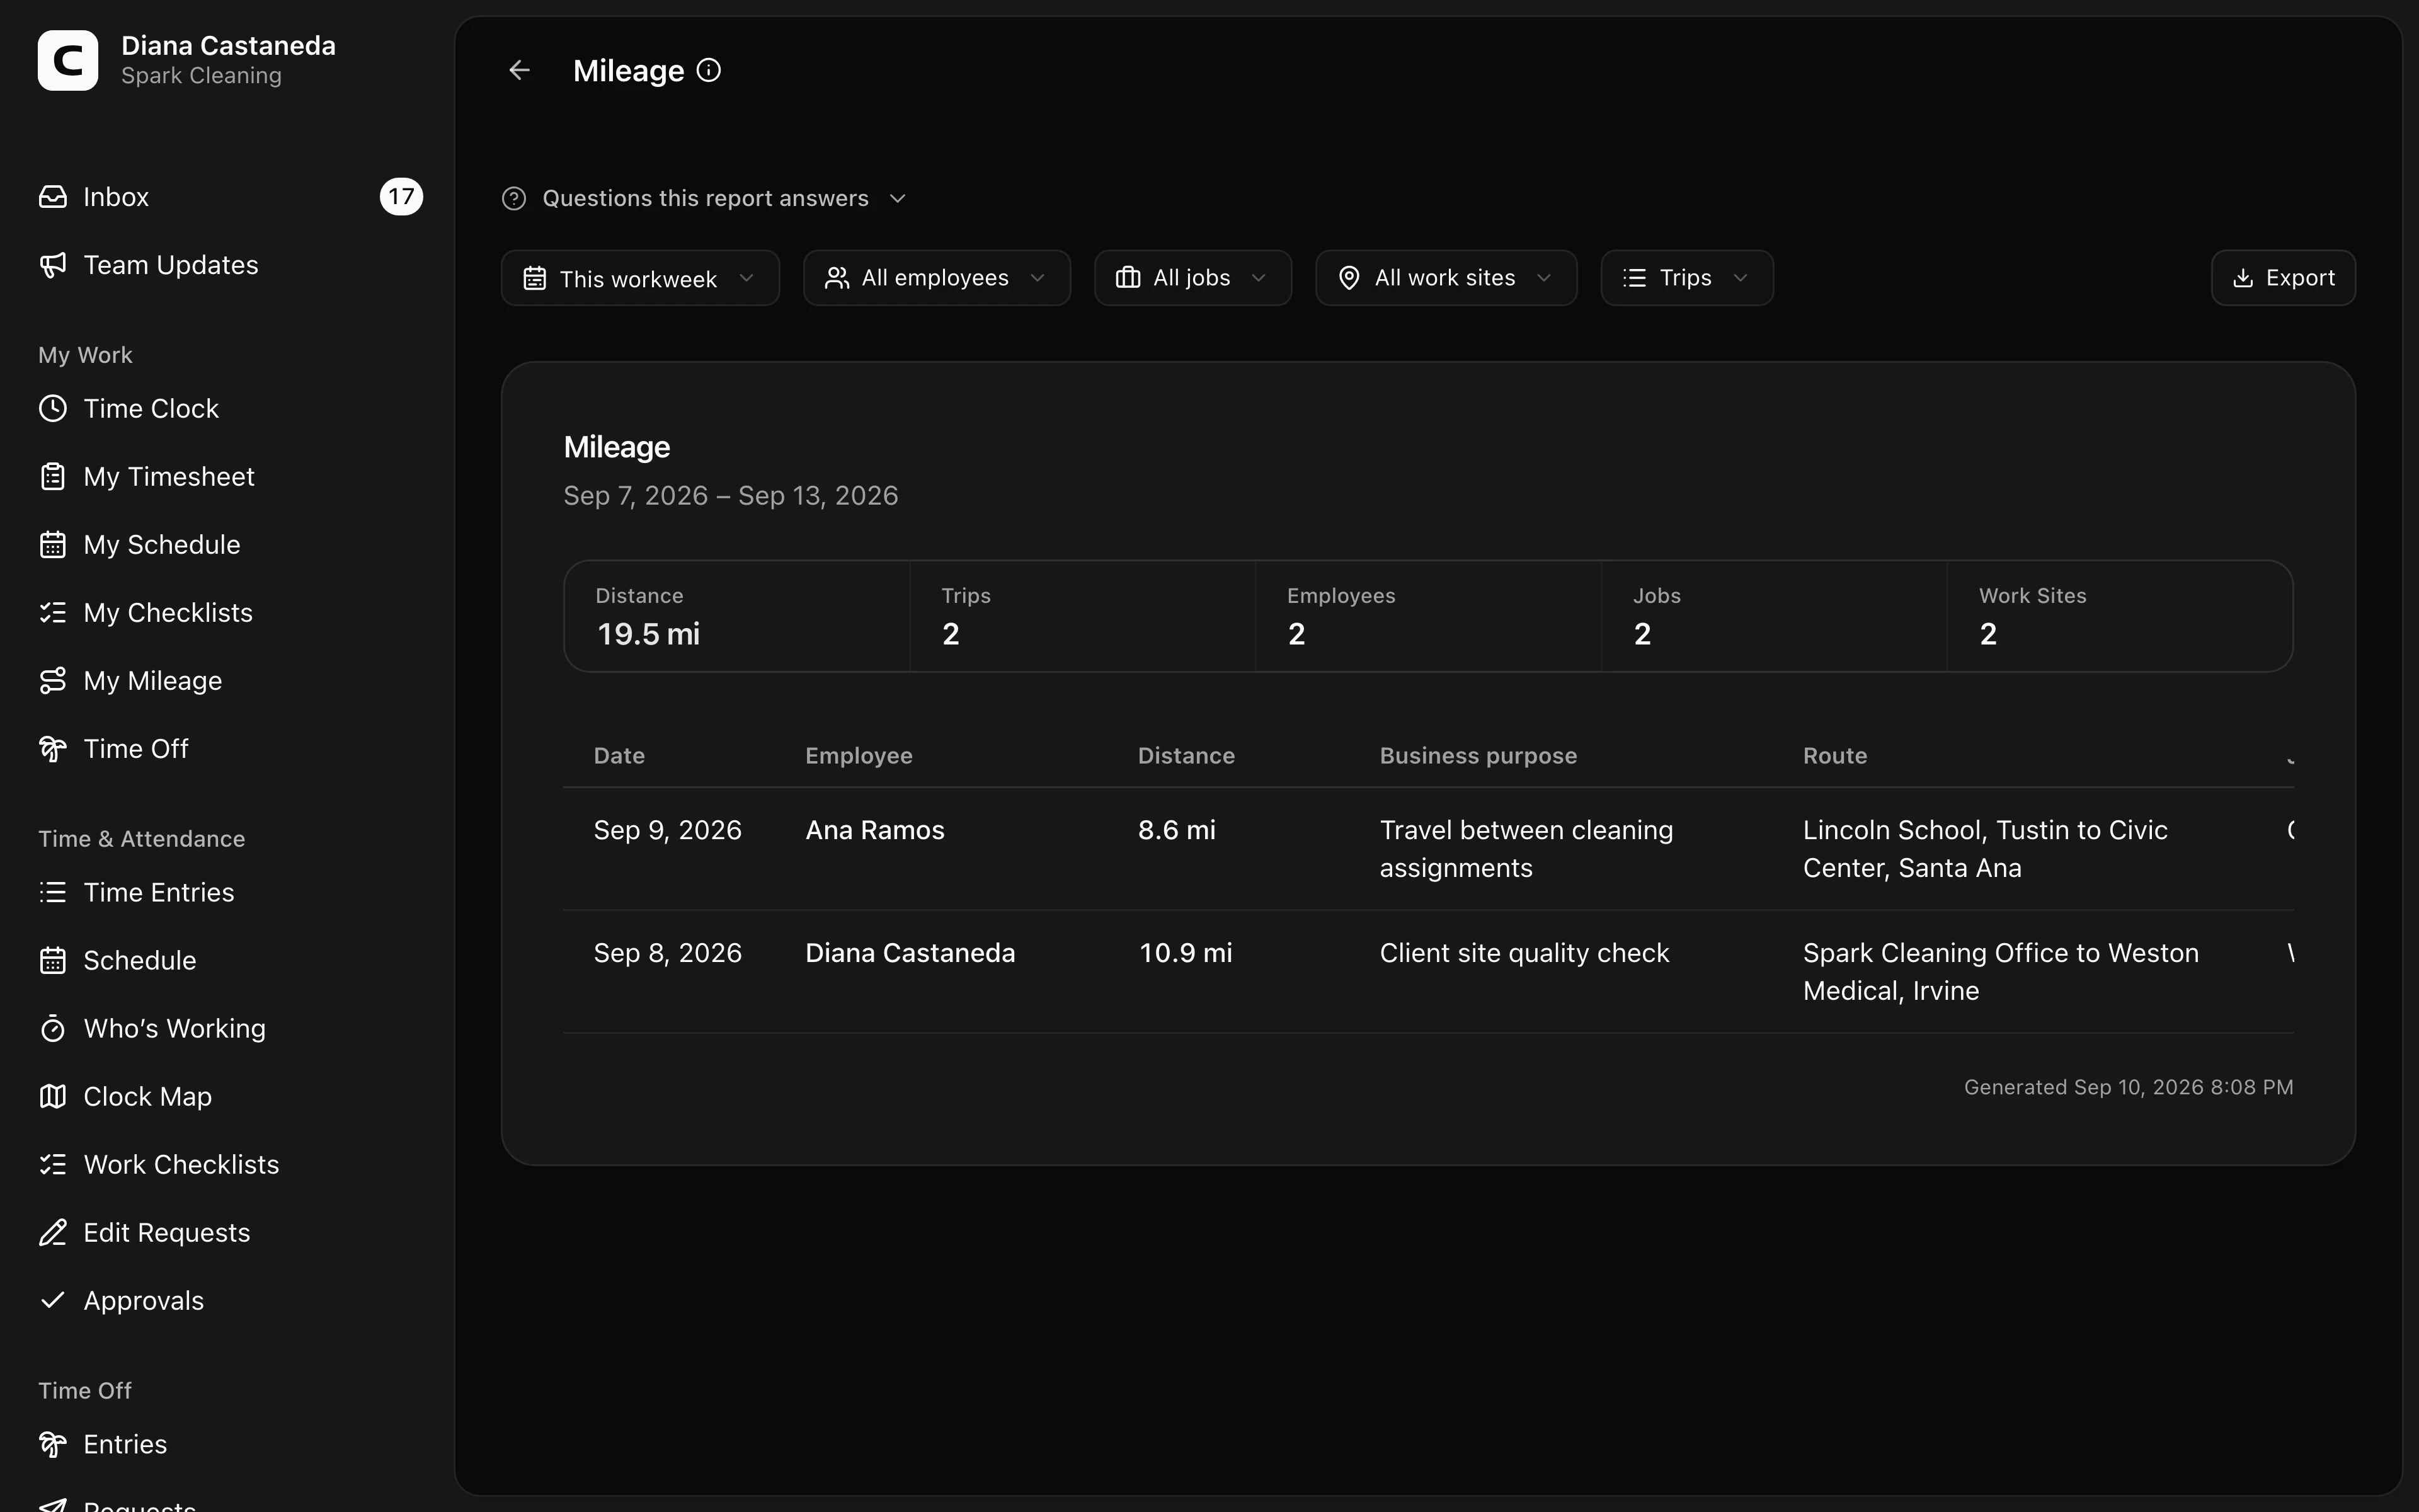Open Inbox via its tray icon
Viewport: 2419px width, 1512px height.
[x=53, y=197]
